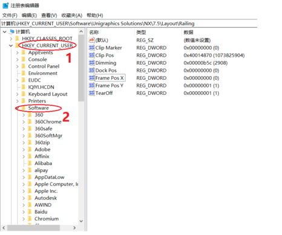282x235 pixels.
Task: Open the 查看(V) menu
Action: [49, 15]
